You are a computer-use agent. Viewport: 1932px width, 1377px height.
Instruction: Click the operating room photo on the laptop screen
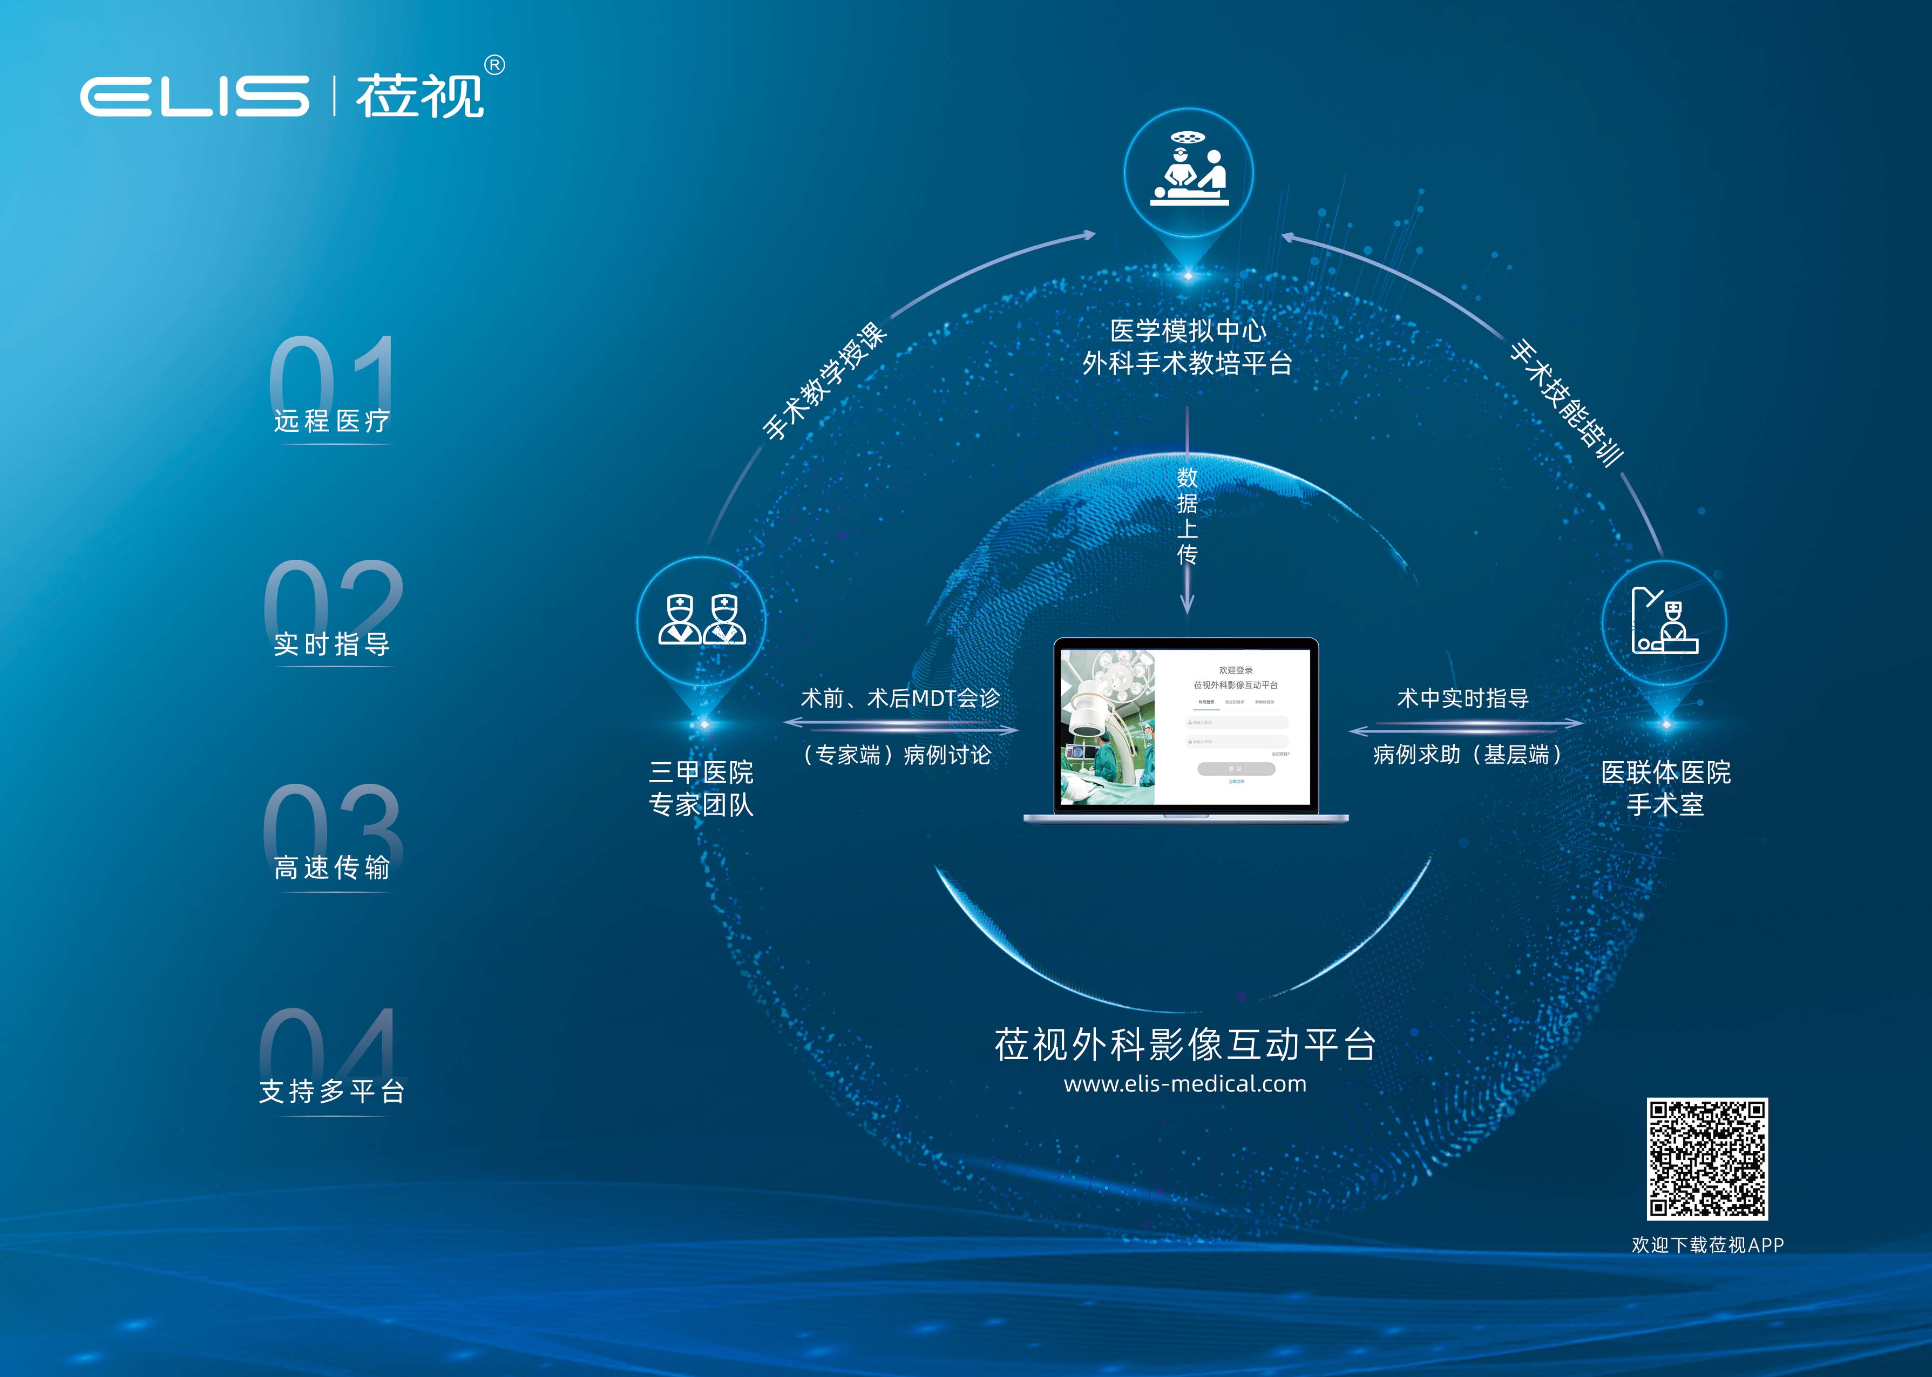[1107, 728]
